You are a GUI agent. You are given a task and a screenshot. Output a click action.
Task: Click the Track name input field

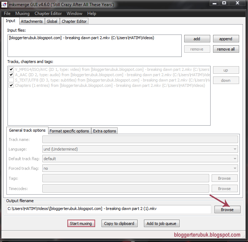coord(140,139)
